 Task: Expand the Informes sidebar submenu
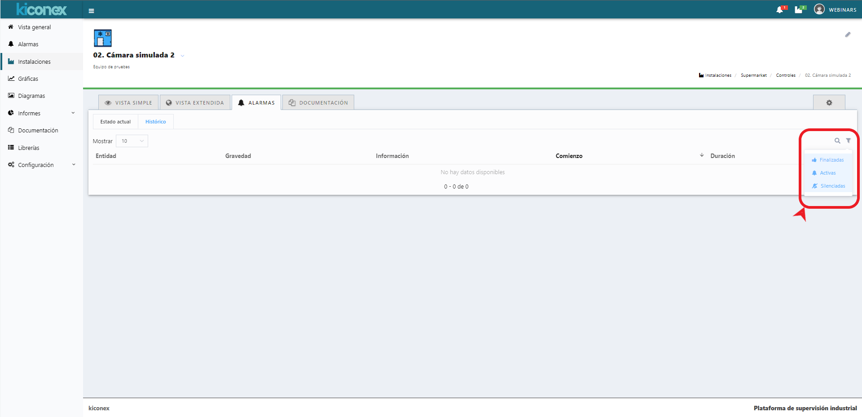point(41,113)
